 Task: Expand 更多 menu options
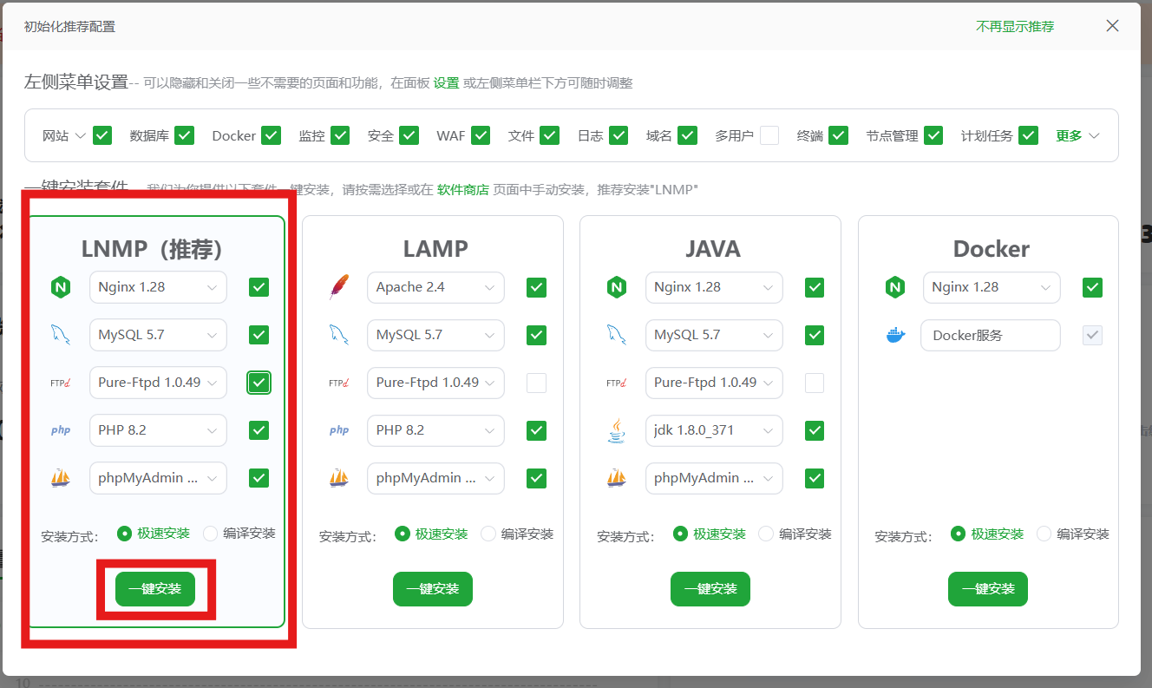click(x=1077, y=135)
